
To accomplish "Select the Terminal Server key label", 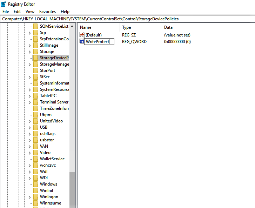I will (54, 102).
